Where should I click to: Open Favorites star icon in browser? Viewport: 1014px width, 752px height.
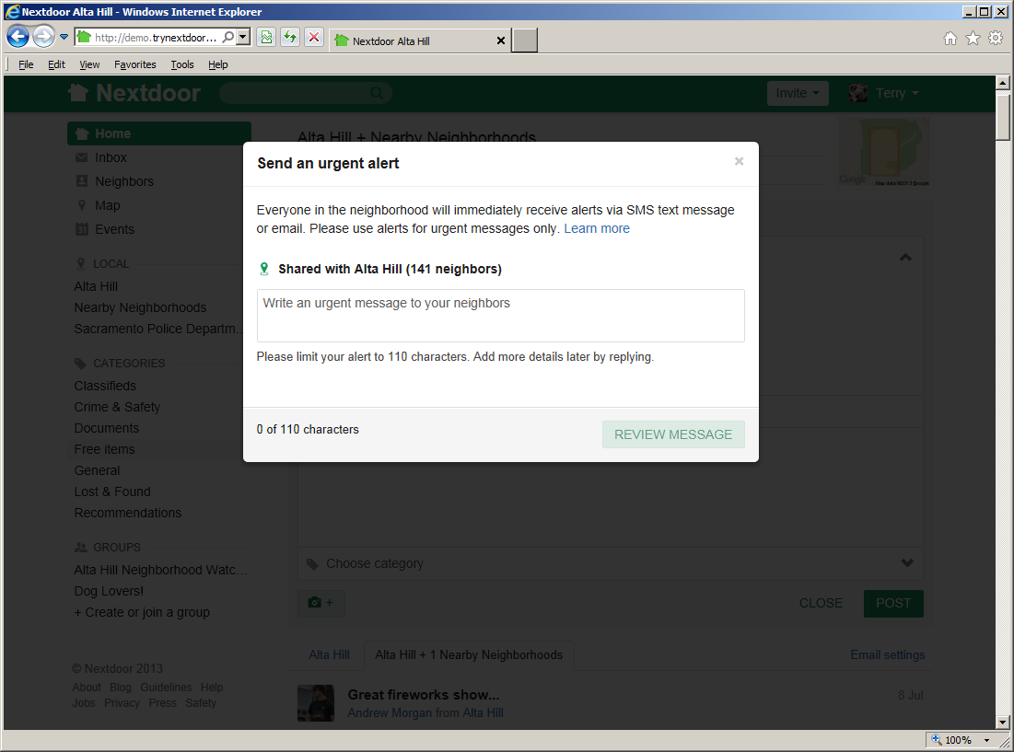point(973,39)
